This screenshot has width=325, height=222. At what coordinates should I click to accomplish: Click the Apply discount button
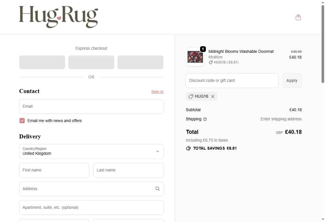(x=292, y=80)
